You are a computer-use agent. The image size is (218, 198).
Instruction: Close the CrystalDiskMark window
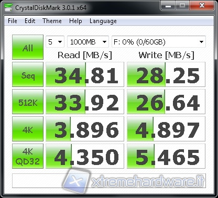(x=202, y=6)
